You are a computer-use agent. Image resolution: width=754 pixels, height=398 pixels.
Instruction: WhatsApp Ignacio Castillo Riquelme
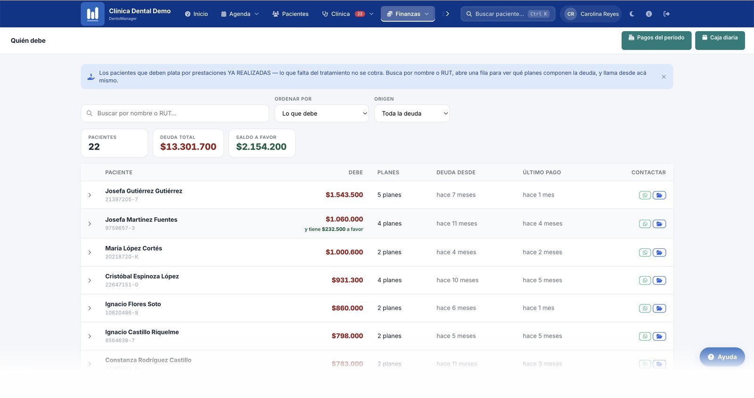pos(645,336)
